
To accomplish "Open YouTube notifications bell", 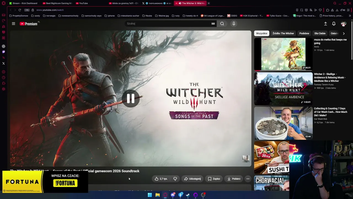I will pyautogui.click(x=334, y=24).
